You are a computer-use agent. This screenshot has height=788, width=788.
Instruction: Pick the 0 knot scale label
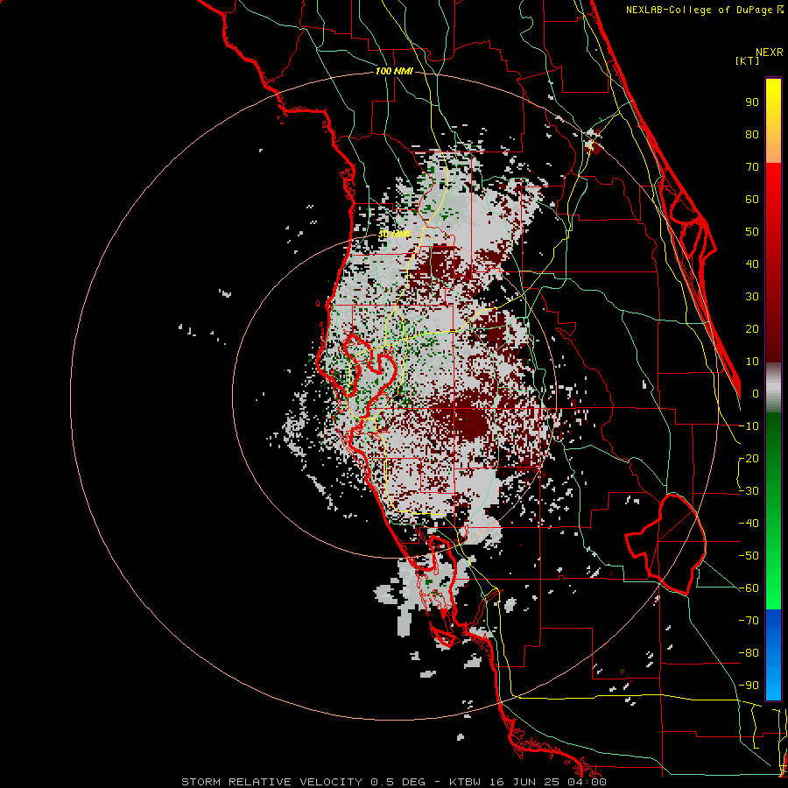tap(756, 393)
